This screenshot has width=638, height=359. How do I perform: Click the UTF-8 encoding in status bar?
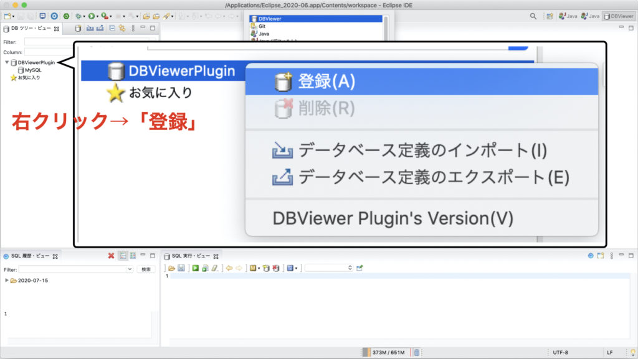pyautogui.click(x=560, y=353)
